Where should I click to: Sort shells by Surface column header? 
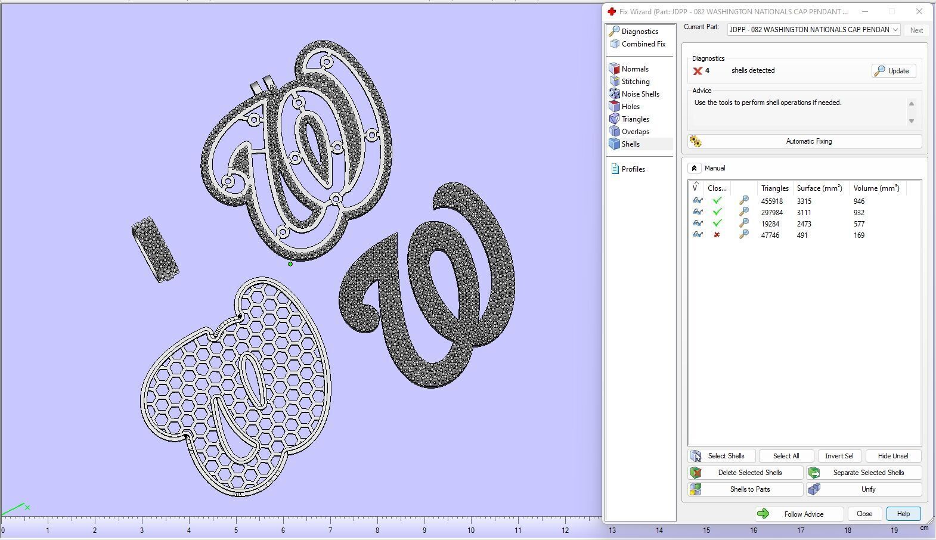click(x=820, y=188)
